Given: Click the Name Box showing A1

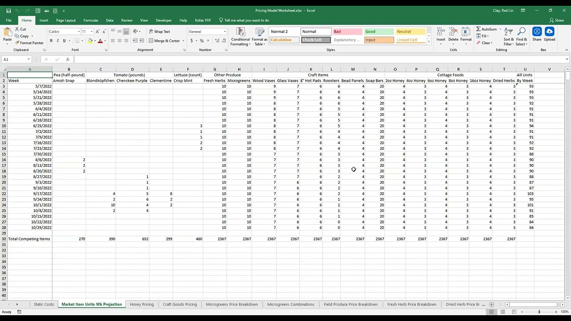Looking at the screenshot, I should 16,59.
